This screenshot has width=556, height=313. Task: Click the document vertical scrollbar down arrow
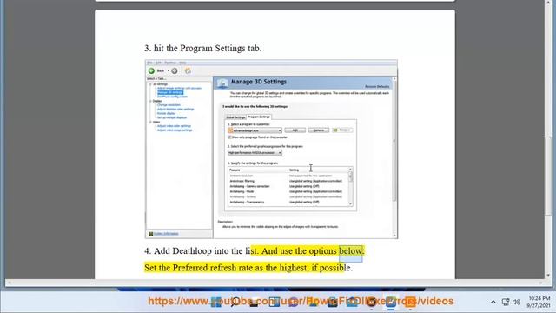548,276
